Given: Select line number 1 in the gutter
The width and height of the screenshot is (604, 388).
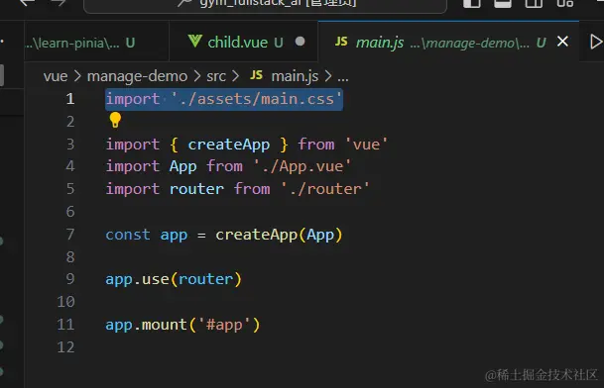Looking at the screenshot, I should pyautogui.click(x=70, y=99).
